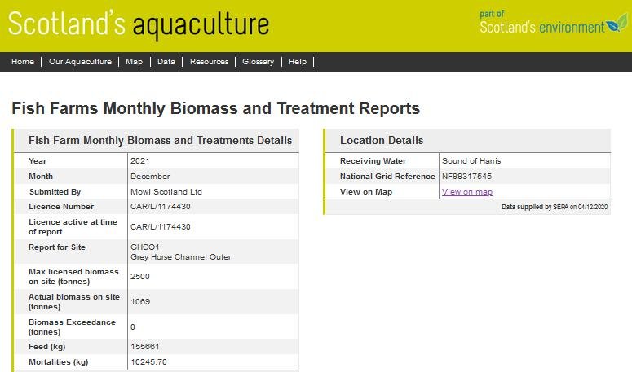Open the Data navigation item
This screenshot has height=372, width=632.
(x=166, y=62)
